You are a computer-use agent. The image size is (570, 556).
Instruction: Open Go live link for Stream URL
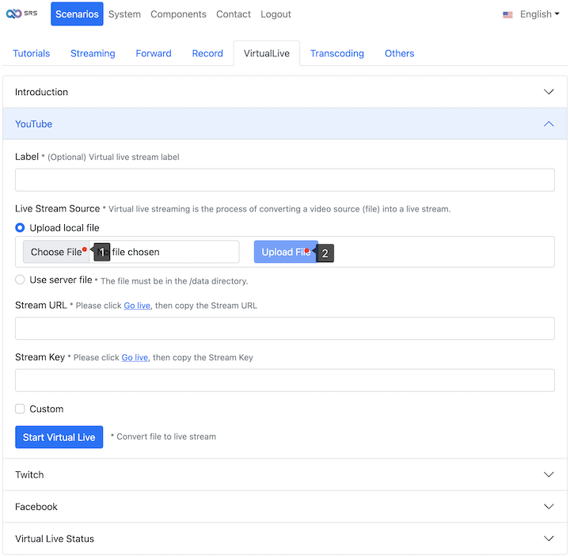[x=137, y=306]
